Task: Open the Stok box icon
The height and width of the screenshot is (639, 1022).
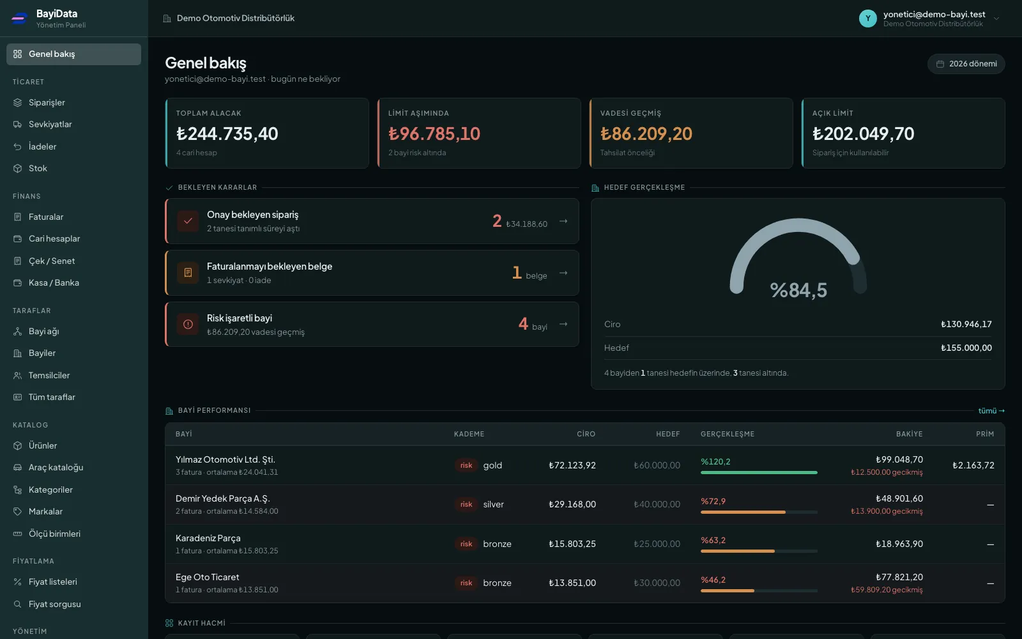Action: [17, 169]
